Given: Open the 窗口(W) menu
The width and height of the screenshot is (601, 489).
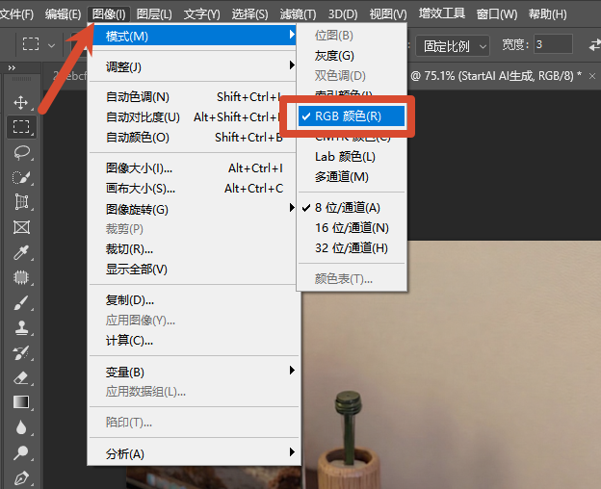Looking at the screenshot, I should (497, 14).
